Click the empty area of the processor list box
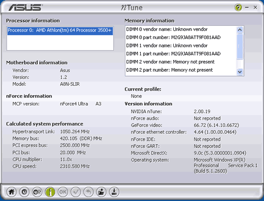The image size is (264, 201). 60,42
